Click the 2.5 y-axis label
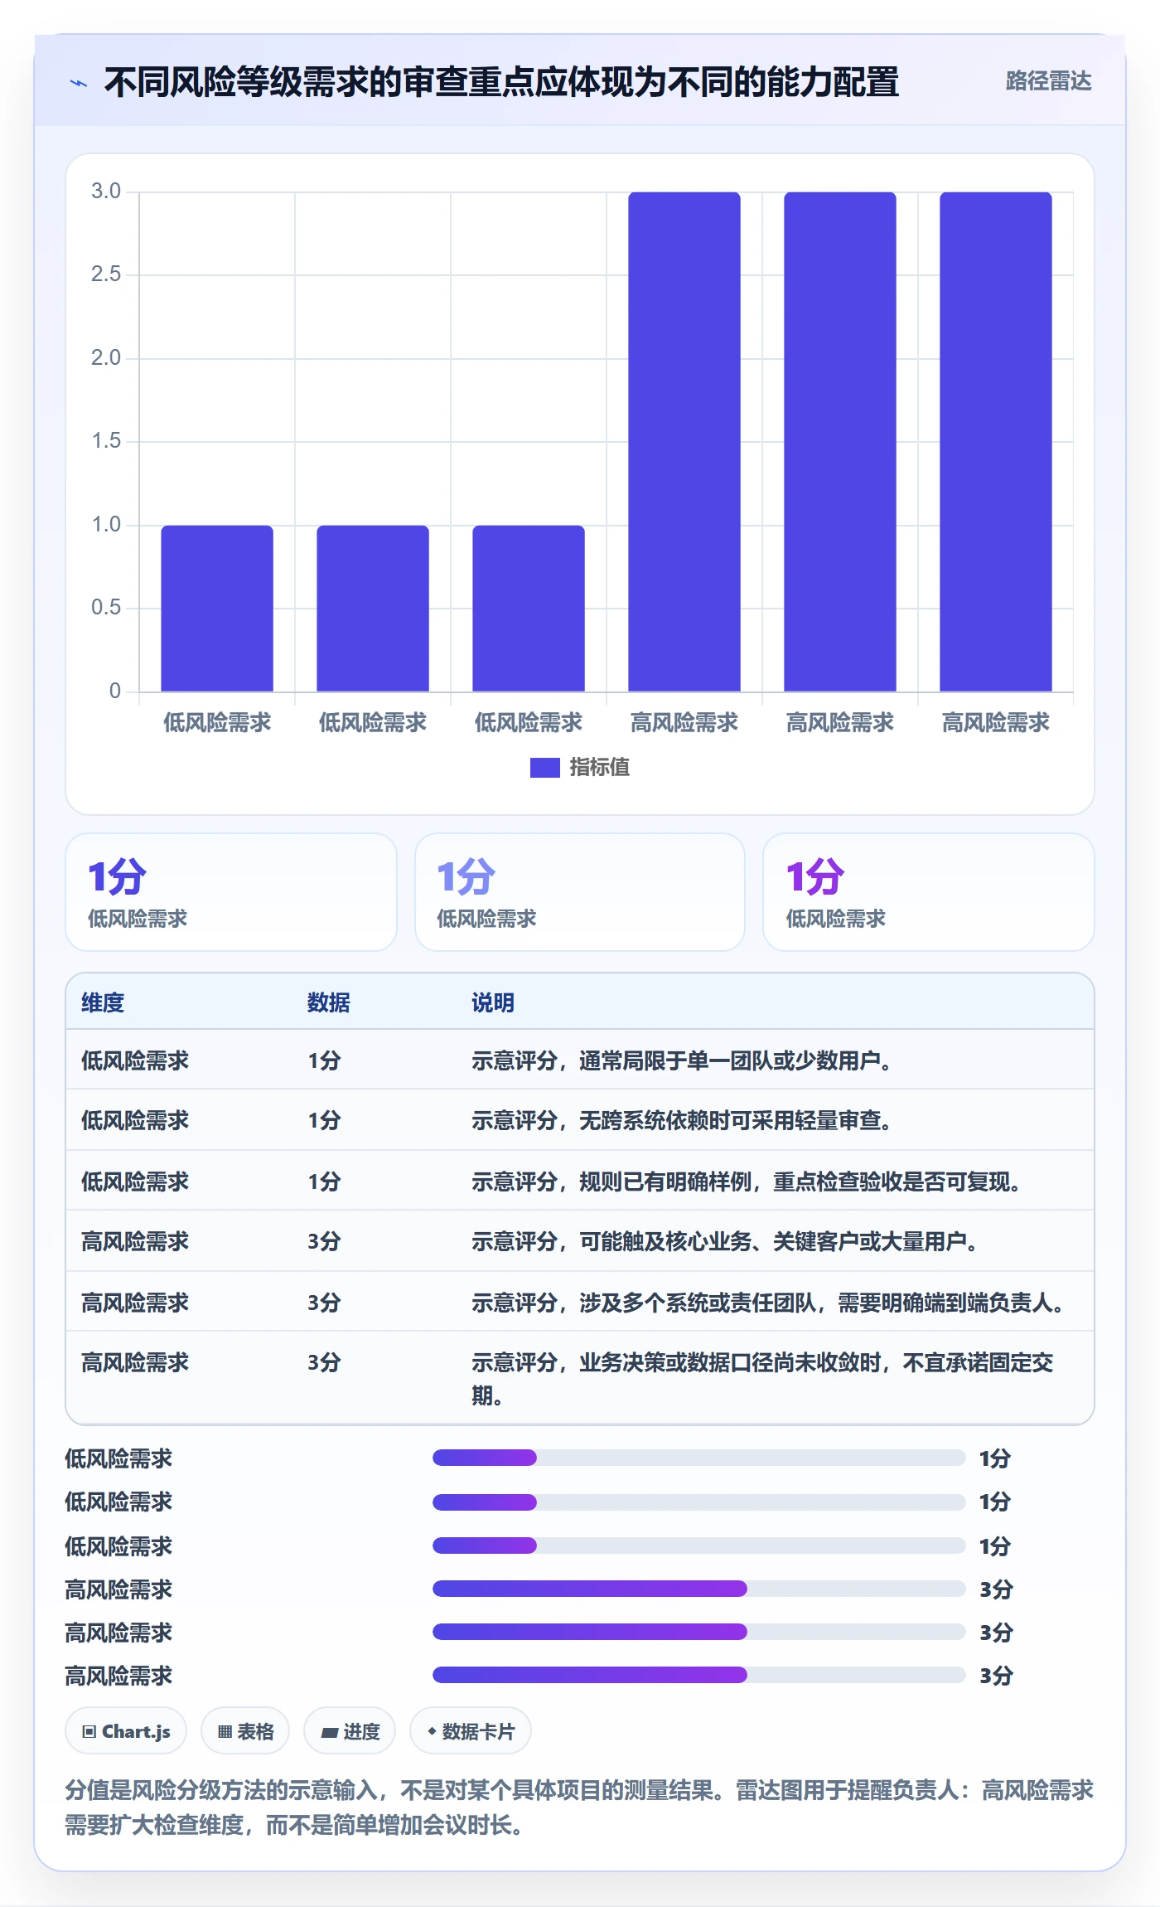Viewport: 1160px width, 1907px height. (x=106, y=274)
